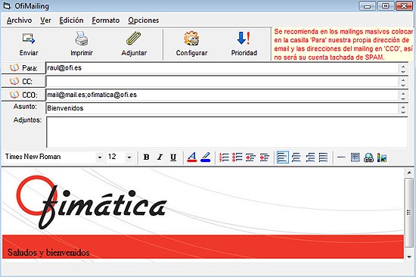This screenshot has width=416, height=277.
Task: Insert horizontal line
Action: tap(341, 157)
